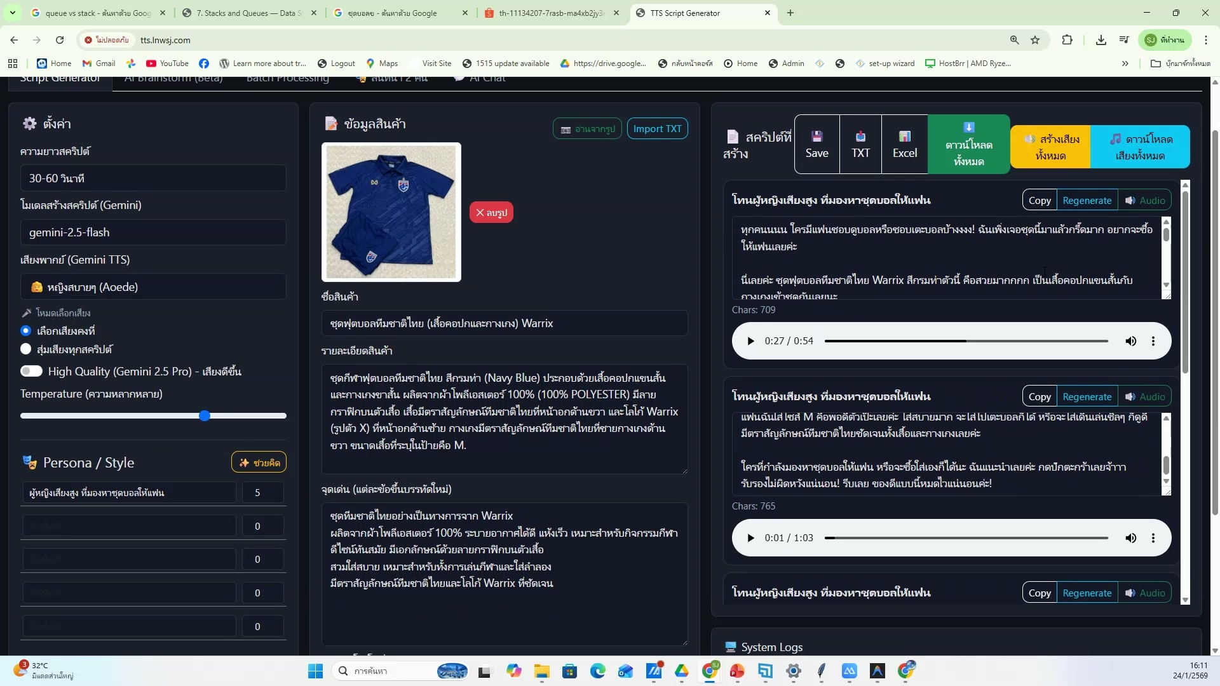
Task: Enable High Quality (Gemini 2.5 Pro) toggle
Action: (32, 371)
